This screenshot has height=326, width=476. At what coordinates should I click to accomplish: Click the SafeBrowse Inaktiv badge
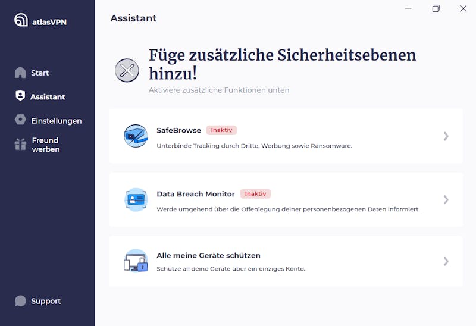point(221,130)
